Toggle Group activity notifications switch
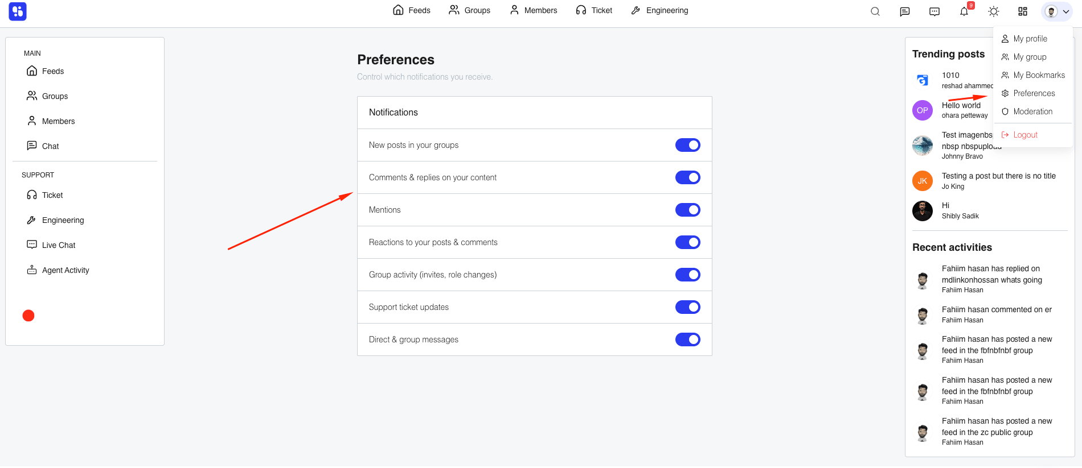The width and height of the screenshot is (1082, 468). (x=688, y=275)
